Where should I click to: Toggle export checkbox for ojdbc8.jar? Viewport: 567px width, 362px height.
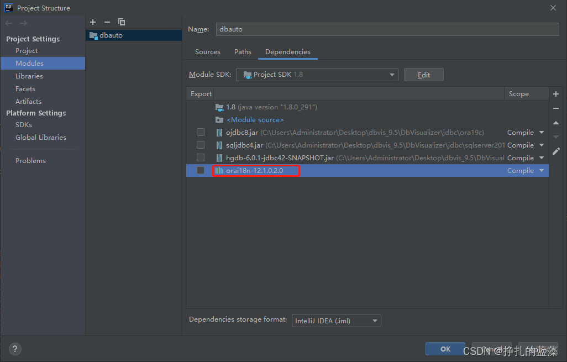click(x=201, y=132)
